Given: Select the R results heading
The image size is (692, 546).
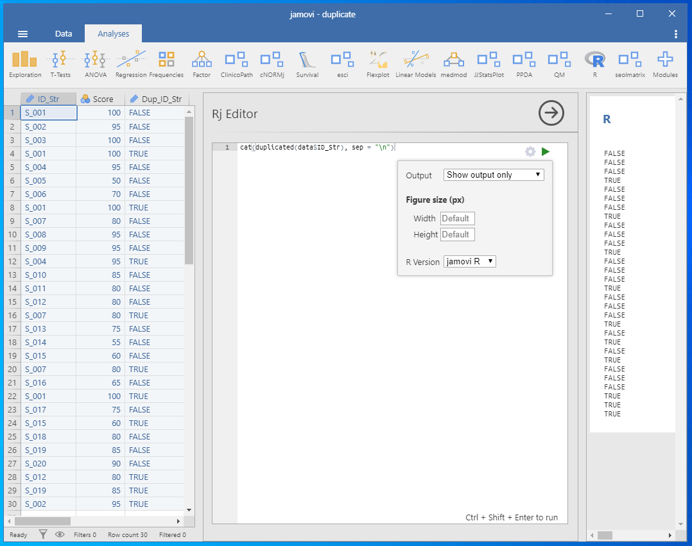Looking at the screenshot, I should click(607, 119).
